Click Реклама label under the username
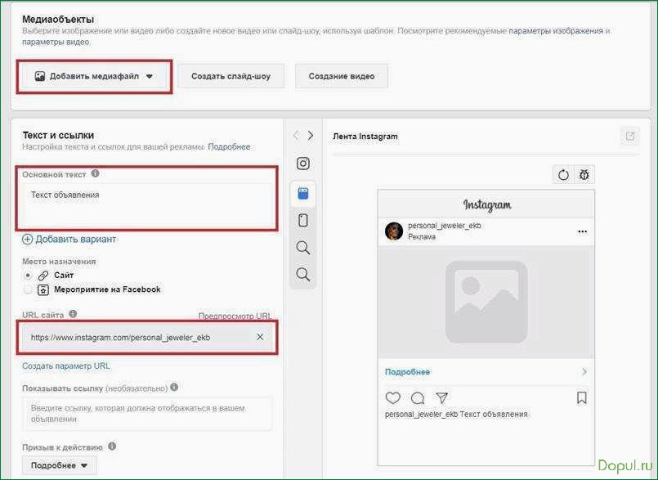Screen dimensions: 658x480 [x=422, y=237]
